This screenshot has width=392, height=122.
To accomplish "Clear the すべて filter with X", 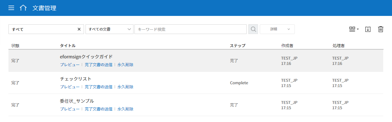I will tap(79, 29).
